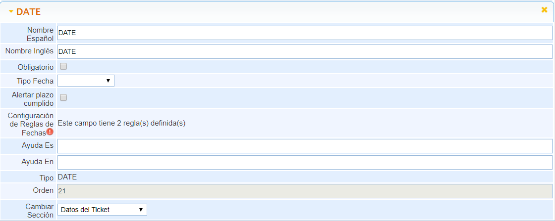
Task: Open the Cambiar Sección dropdown
Action: [102, 210]
